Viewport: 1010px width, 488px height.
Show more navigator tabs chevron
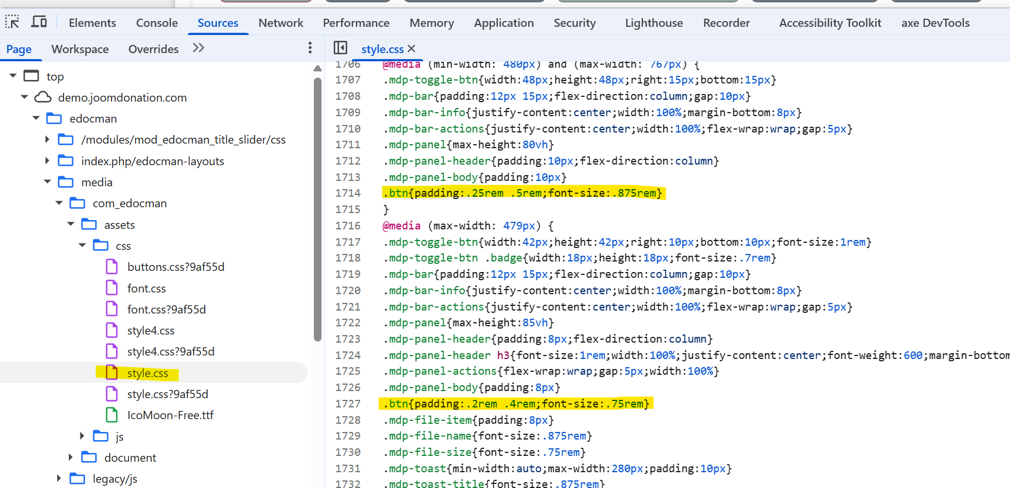coord(198,48)
